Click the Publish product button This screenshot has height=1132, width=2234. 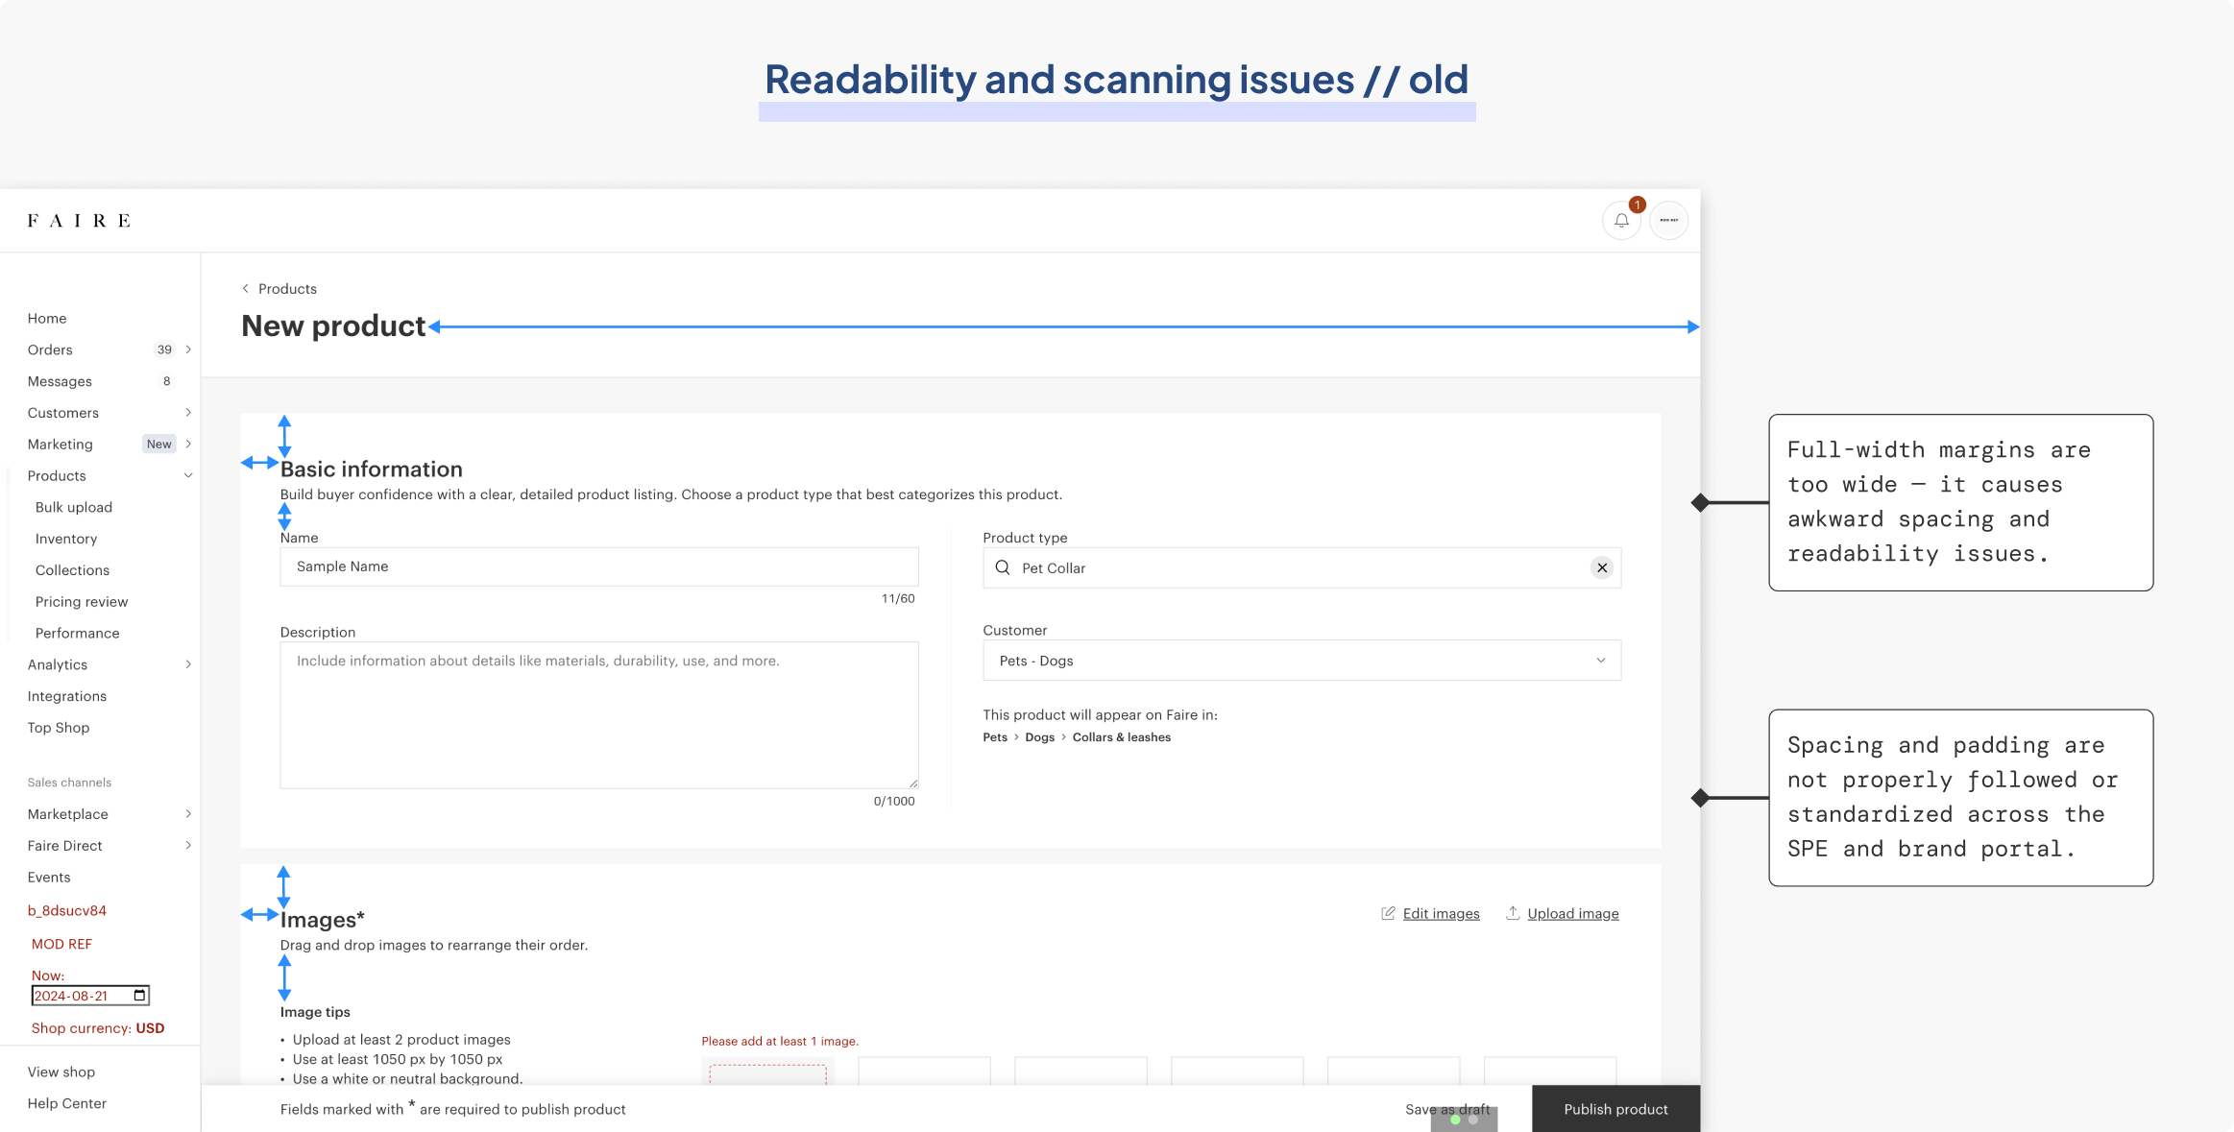pos(1615,1109)
